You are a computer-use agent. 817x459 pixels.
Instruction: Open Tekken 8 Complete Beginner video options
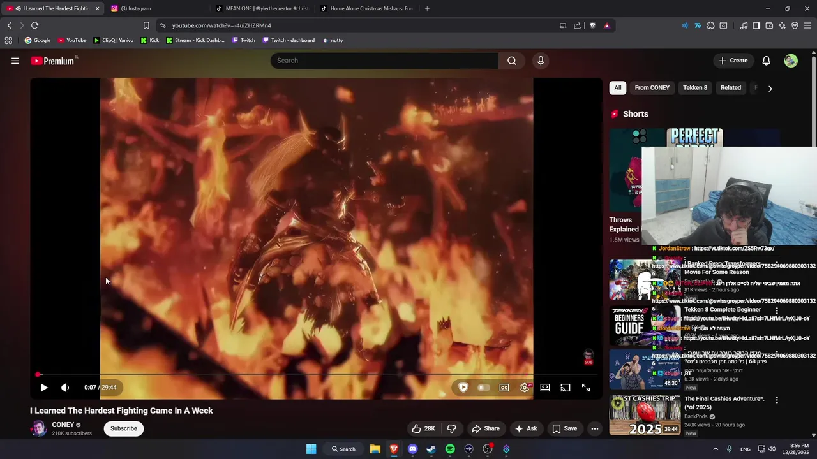coord(777,310)
